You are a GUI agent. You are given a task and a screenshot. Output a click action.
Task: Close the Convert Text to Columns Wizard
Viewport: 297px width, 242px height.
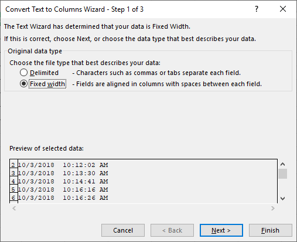click(x=283, y=9)
